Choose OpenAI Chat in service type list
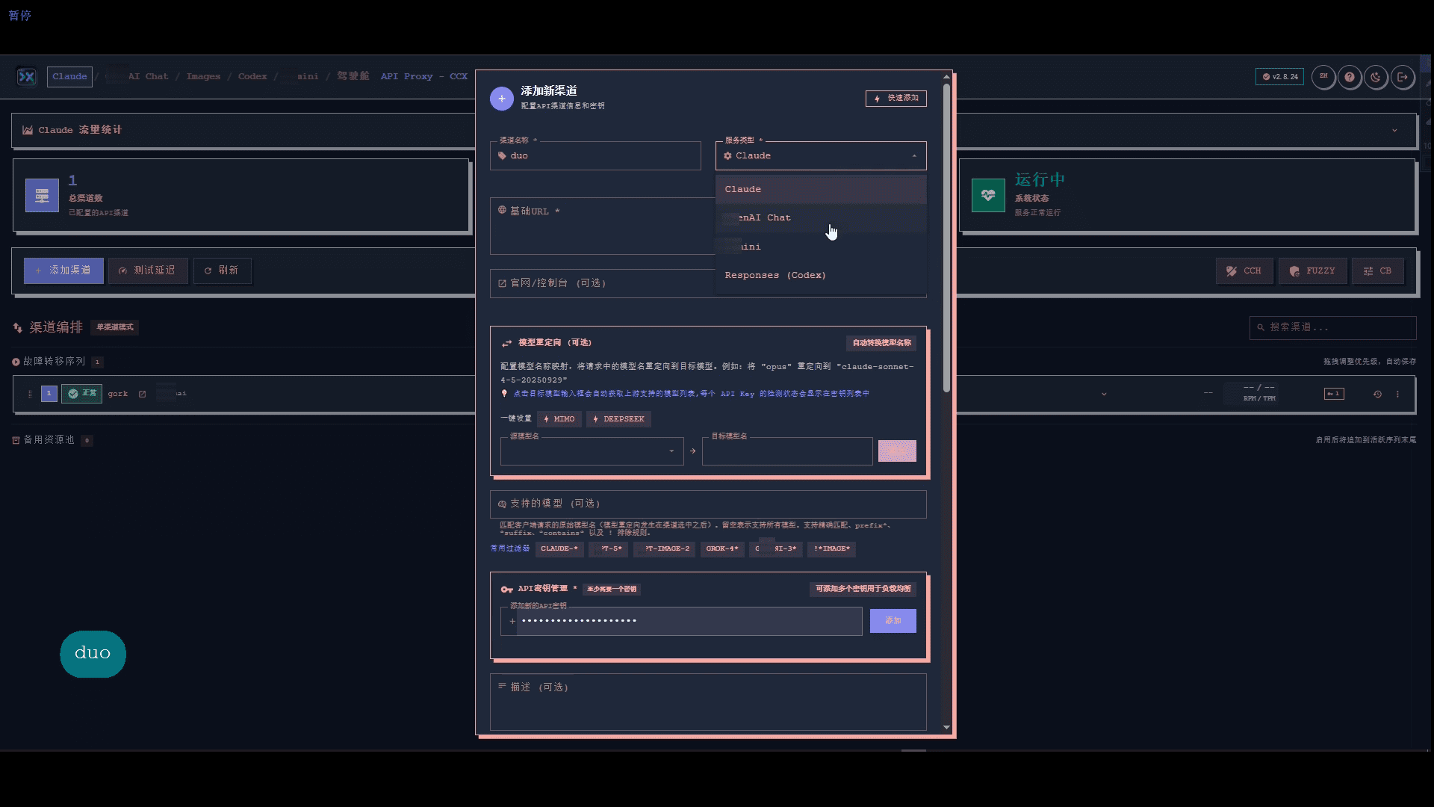The width and height of the screenshot is (1434, 807). (x=821, y=217)
